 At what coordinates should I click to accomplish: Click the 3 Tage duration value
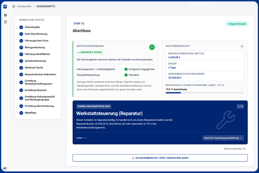coord(172,68)
